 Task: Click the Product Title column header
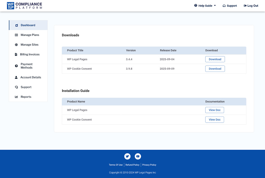click(75, 51)
